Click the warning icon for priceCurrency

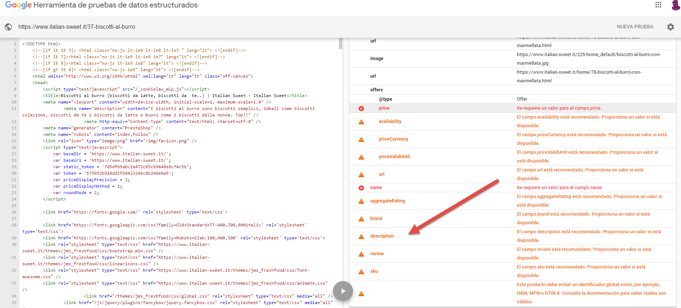pyautogui.click(x=361, y=140)
